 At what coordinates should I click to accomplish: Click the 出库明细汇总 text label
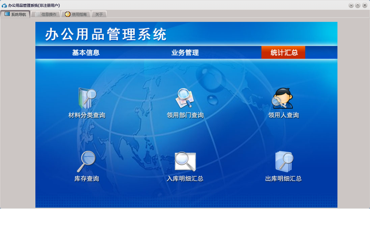(283, 179)
